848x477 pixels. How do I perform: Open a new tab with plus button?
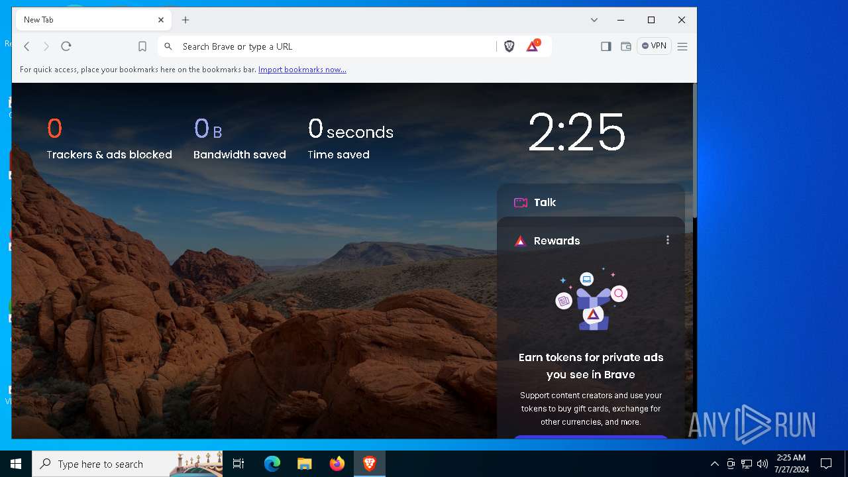click(x=185, y=20)
